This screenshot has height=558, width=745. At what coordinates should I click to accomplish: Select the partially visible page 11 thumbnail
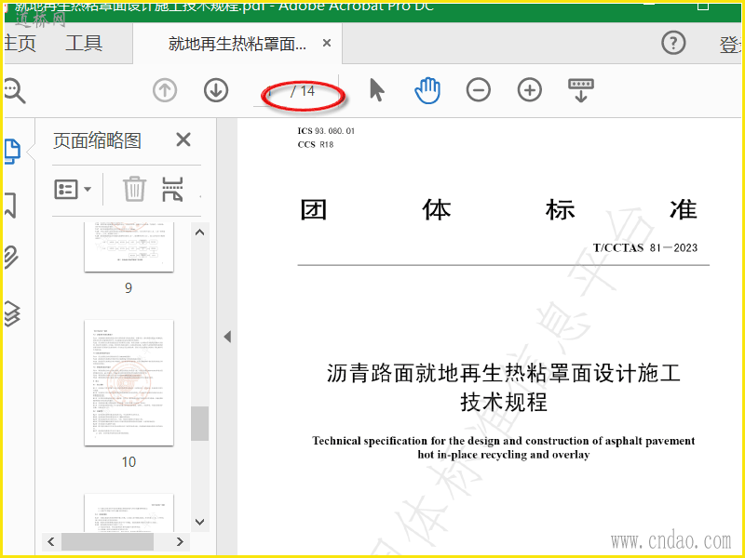click(129, 513)
